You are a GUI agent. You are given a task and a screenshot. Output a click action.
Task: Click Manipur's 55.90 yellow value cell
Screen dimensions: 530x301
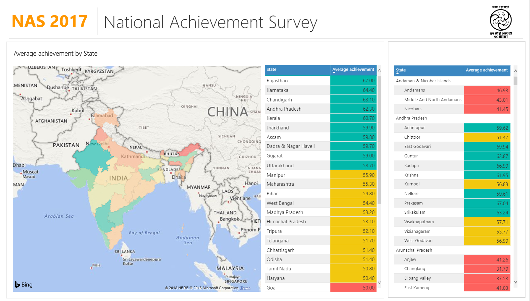353,175
